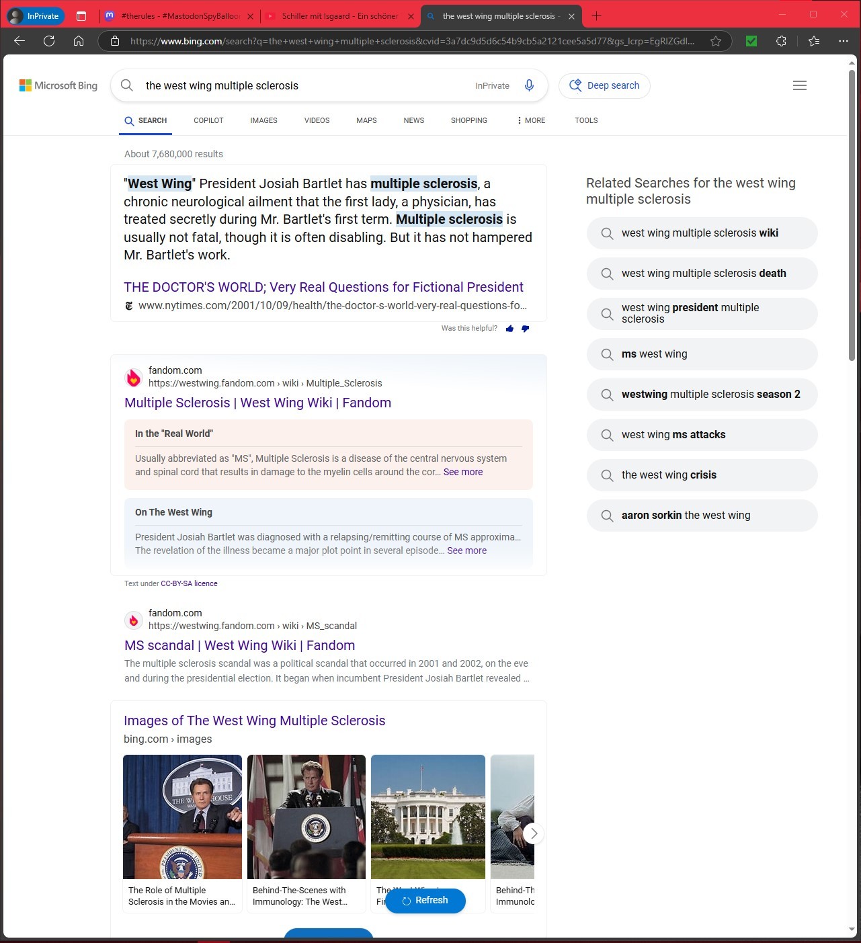Click the page vertical scrollbar thumb
The height and width of the screenshot is (943, 861).
pyautogui.click(x=852, y=215)
